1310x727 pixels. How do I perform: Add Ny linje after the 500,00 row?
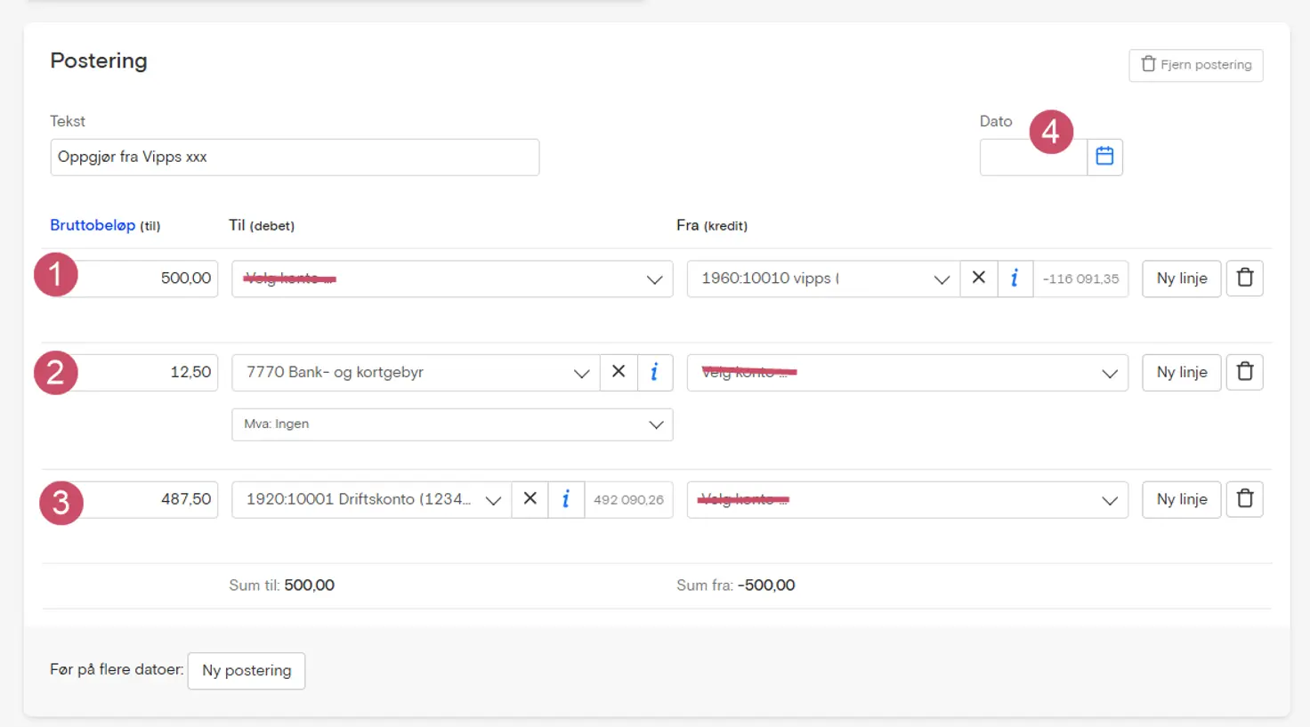click(1181, 279)
